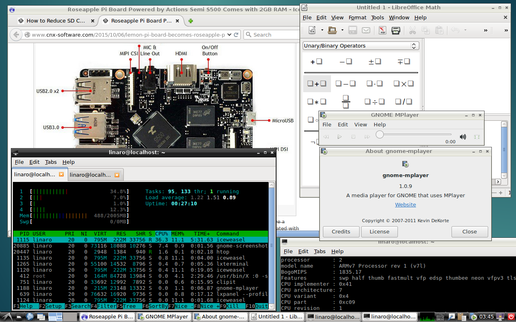
Task: Click the browser back arrow button
Action: click(x=17, y=35)
